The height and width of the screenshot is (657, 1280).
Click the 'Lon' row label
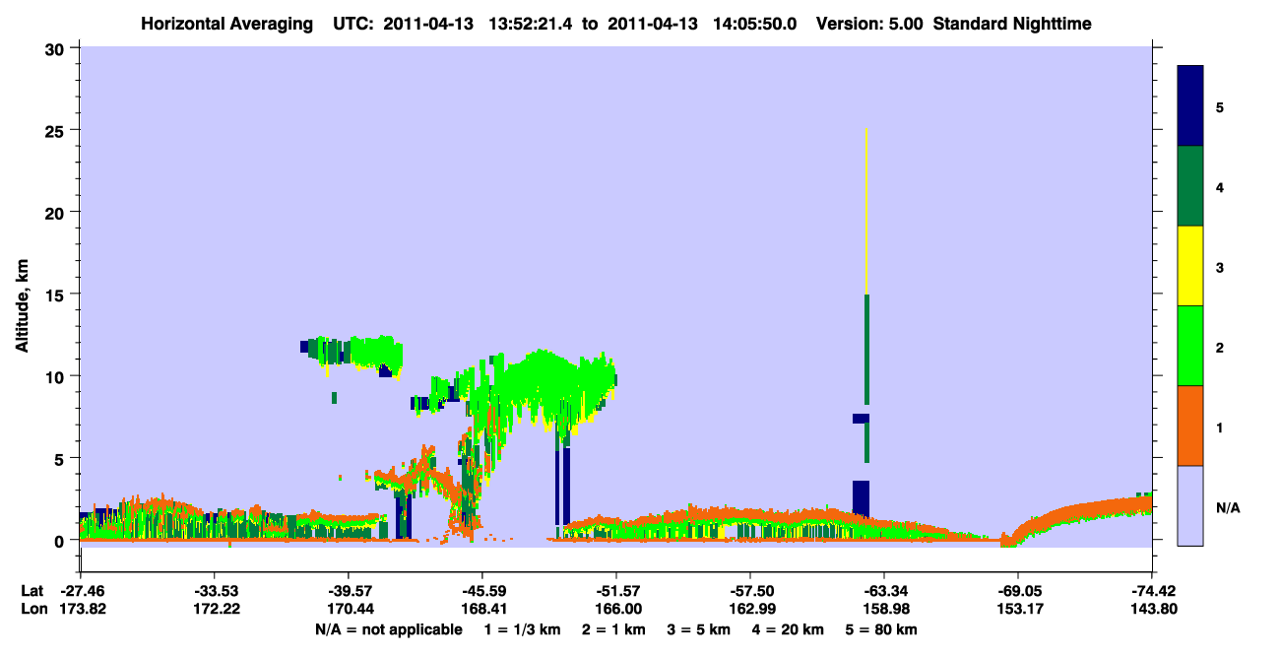point(32,610)
